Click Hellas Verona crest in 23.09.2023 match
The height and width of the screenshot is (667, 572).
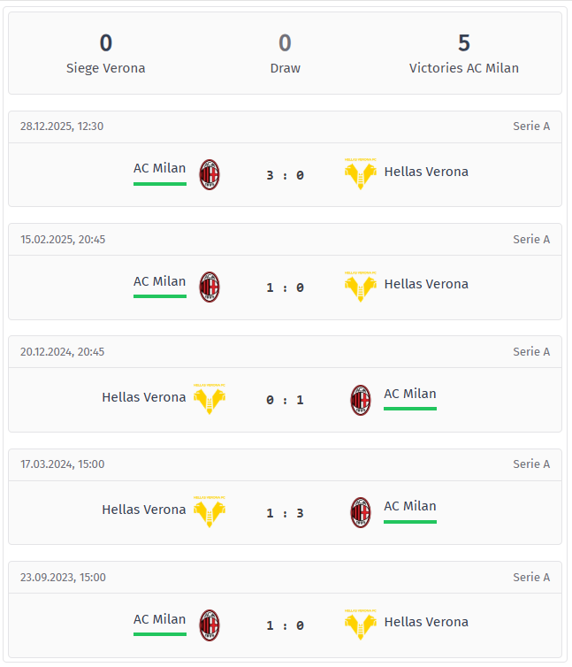tap(360, 625)
